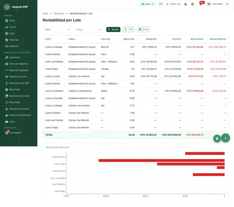Click the Muestreo de Suelos flask icon
This screenshot has width=234, height=207.
tap(6, 109)
